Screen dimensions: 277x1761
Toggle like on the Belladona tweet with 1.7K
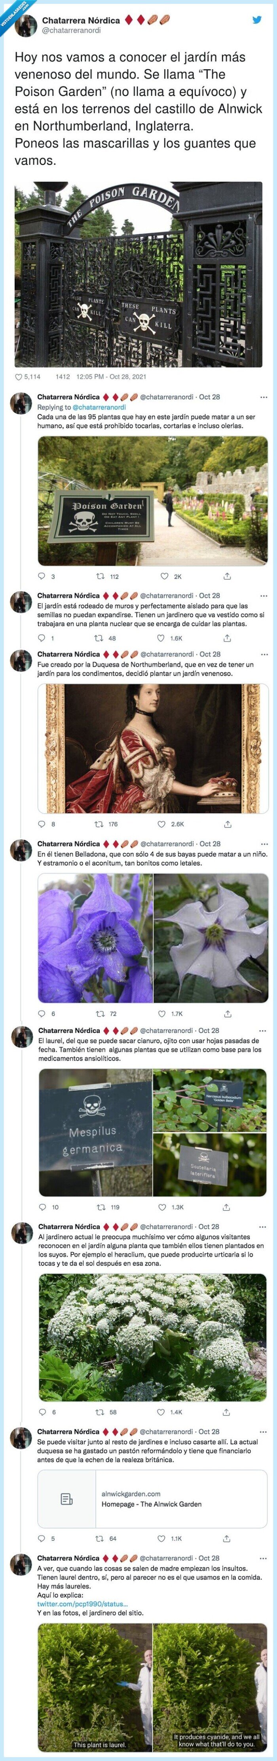click(x=162, y=1014)
